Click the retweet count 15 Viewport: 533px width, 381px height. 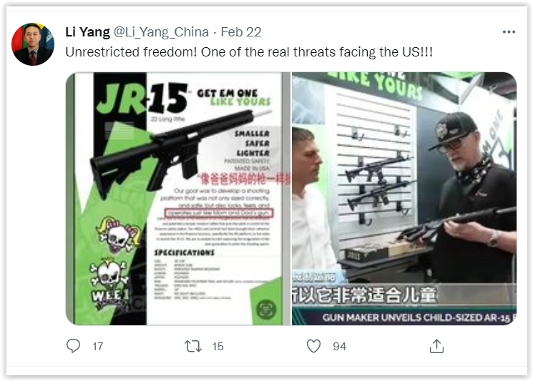click(218, 347)
